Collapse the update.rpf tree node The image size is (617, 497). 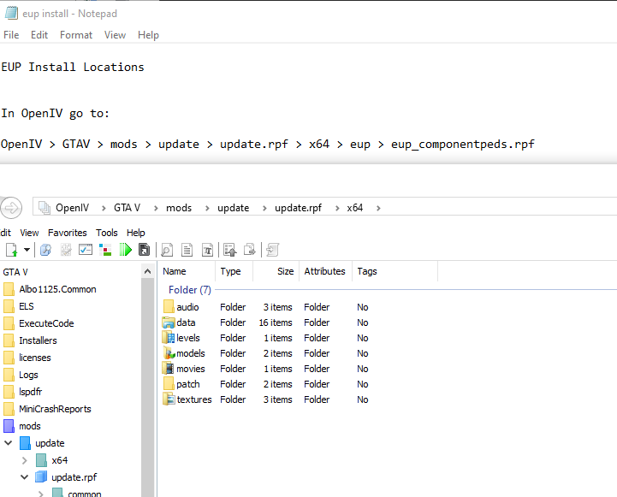[25, 477]
